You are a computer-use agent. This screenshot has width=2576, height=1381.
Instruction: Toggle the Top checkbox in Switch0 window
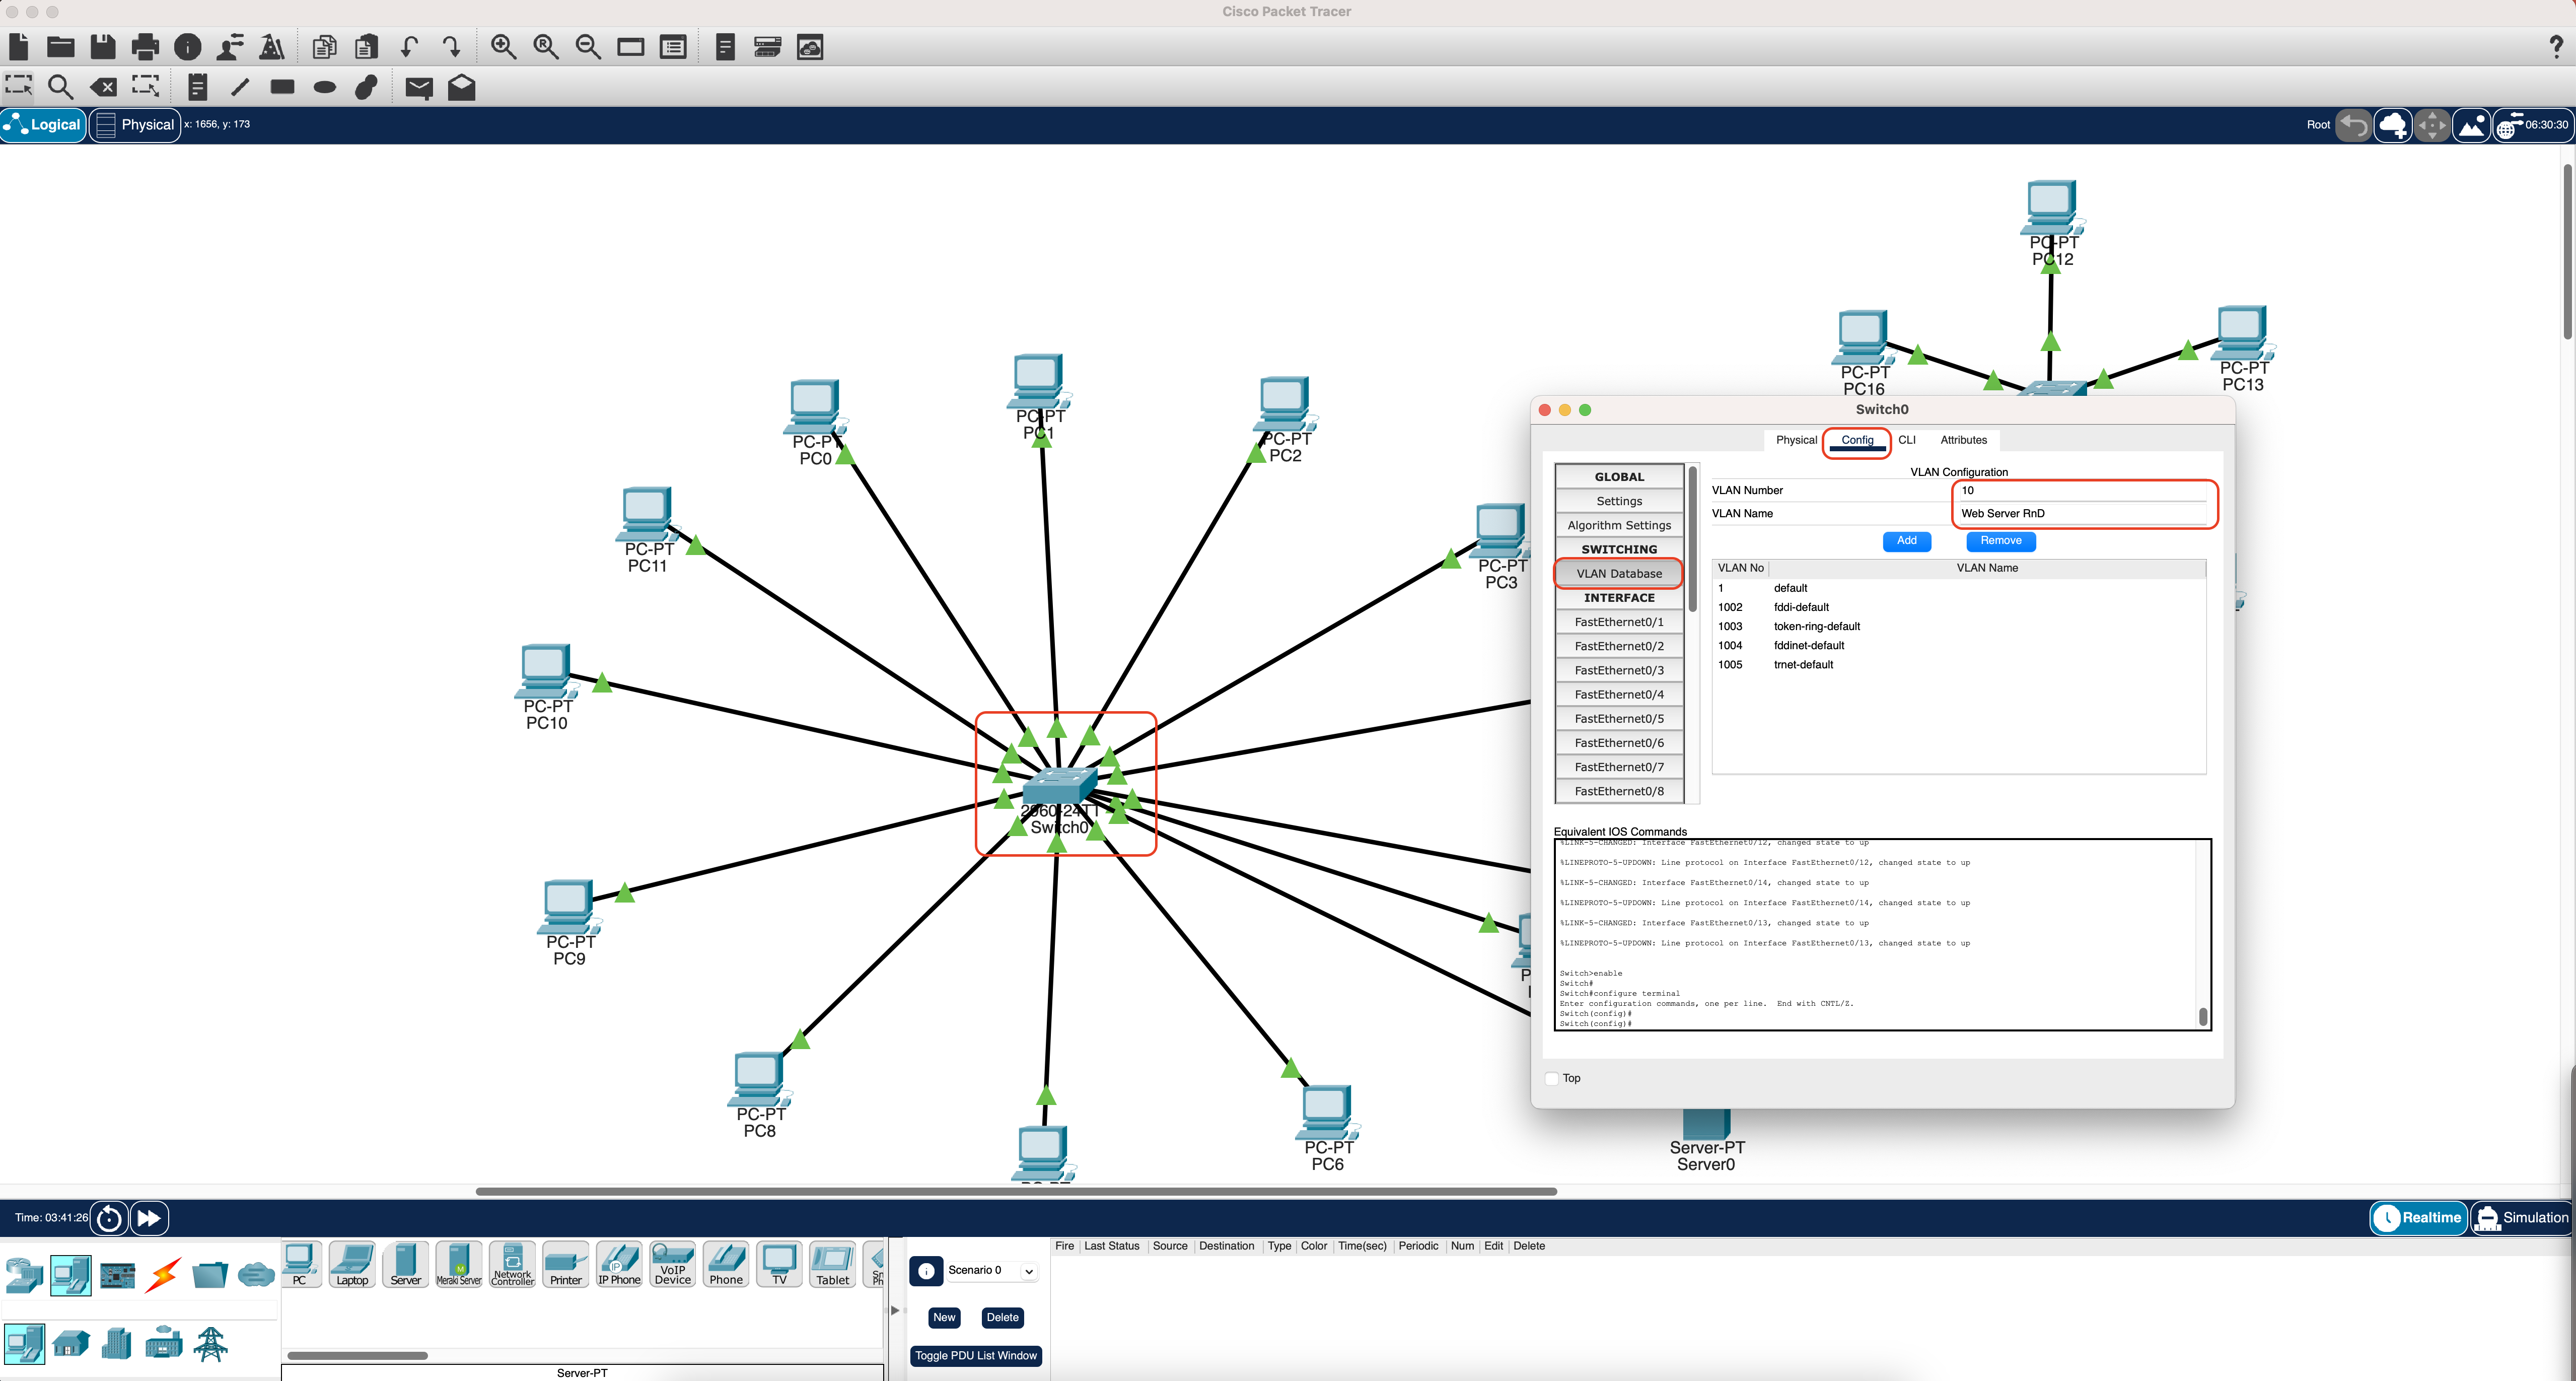point(1552,1078)
